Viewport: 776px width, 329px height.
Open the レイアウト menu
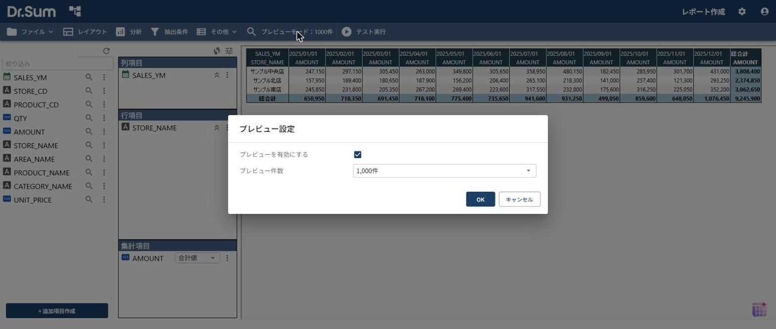point(85,32)
